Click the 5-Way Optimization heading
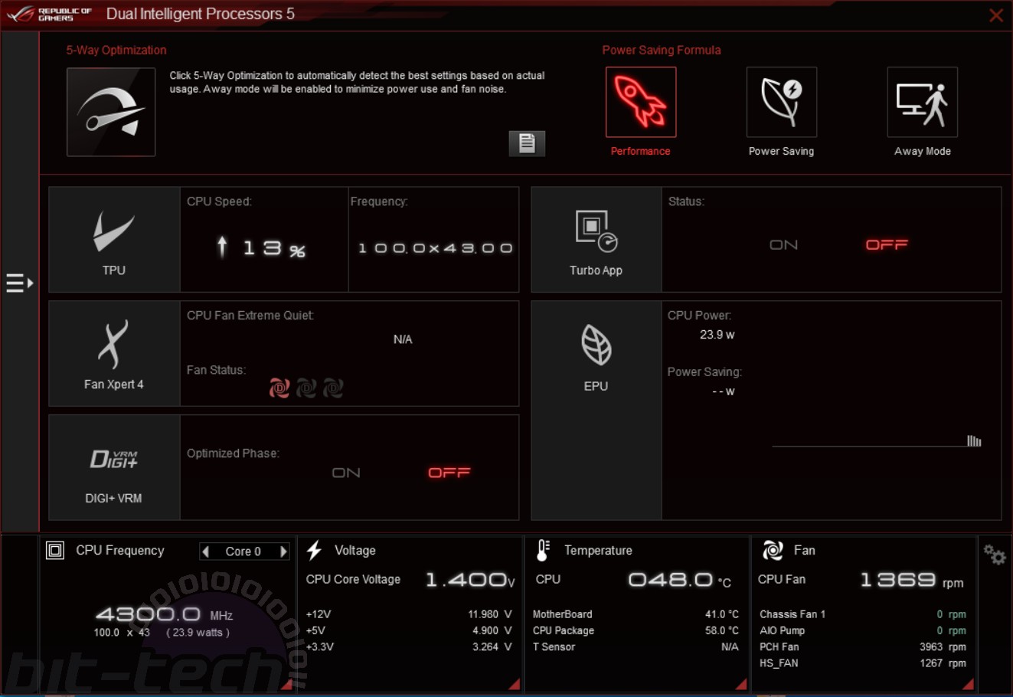Image resolution: width=1013 pixels, height=697 pixels. point(116,50)
